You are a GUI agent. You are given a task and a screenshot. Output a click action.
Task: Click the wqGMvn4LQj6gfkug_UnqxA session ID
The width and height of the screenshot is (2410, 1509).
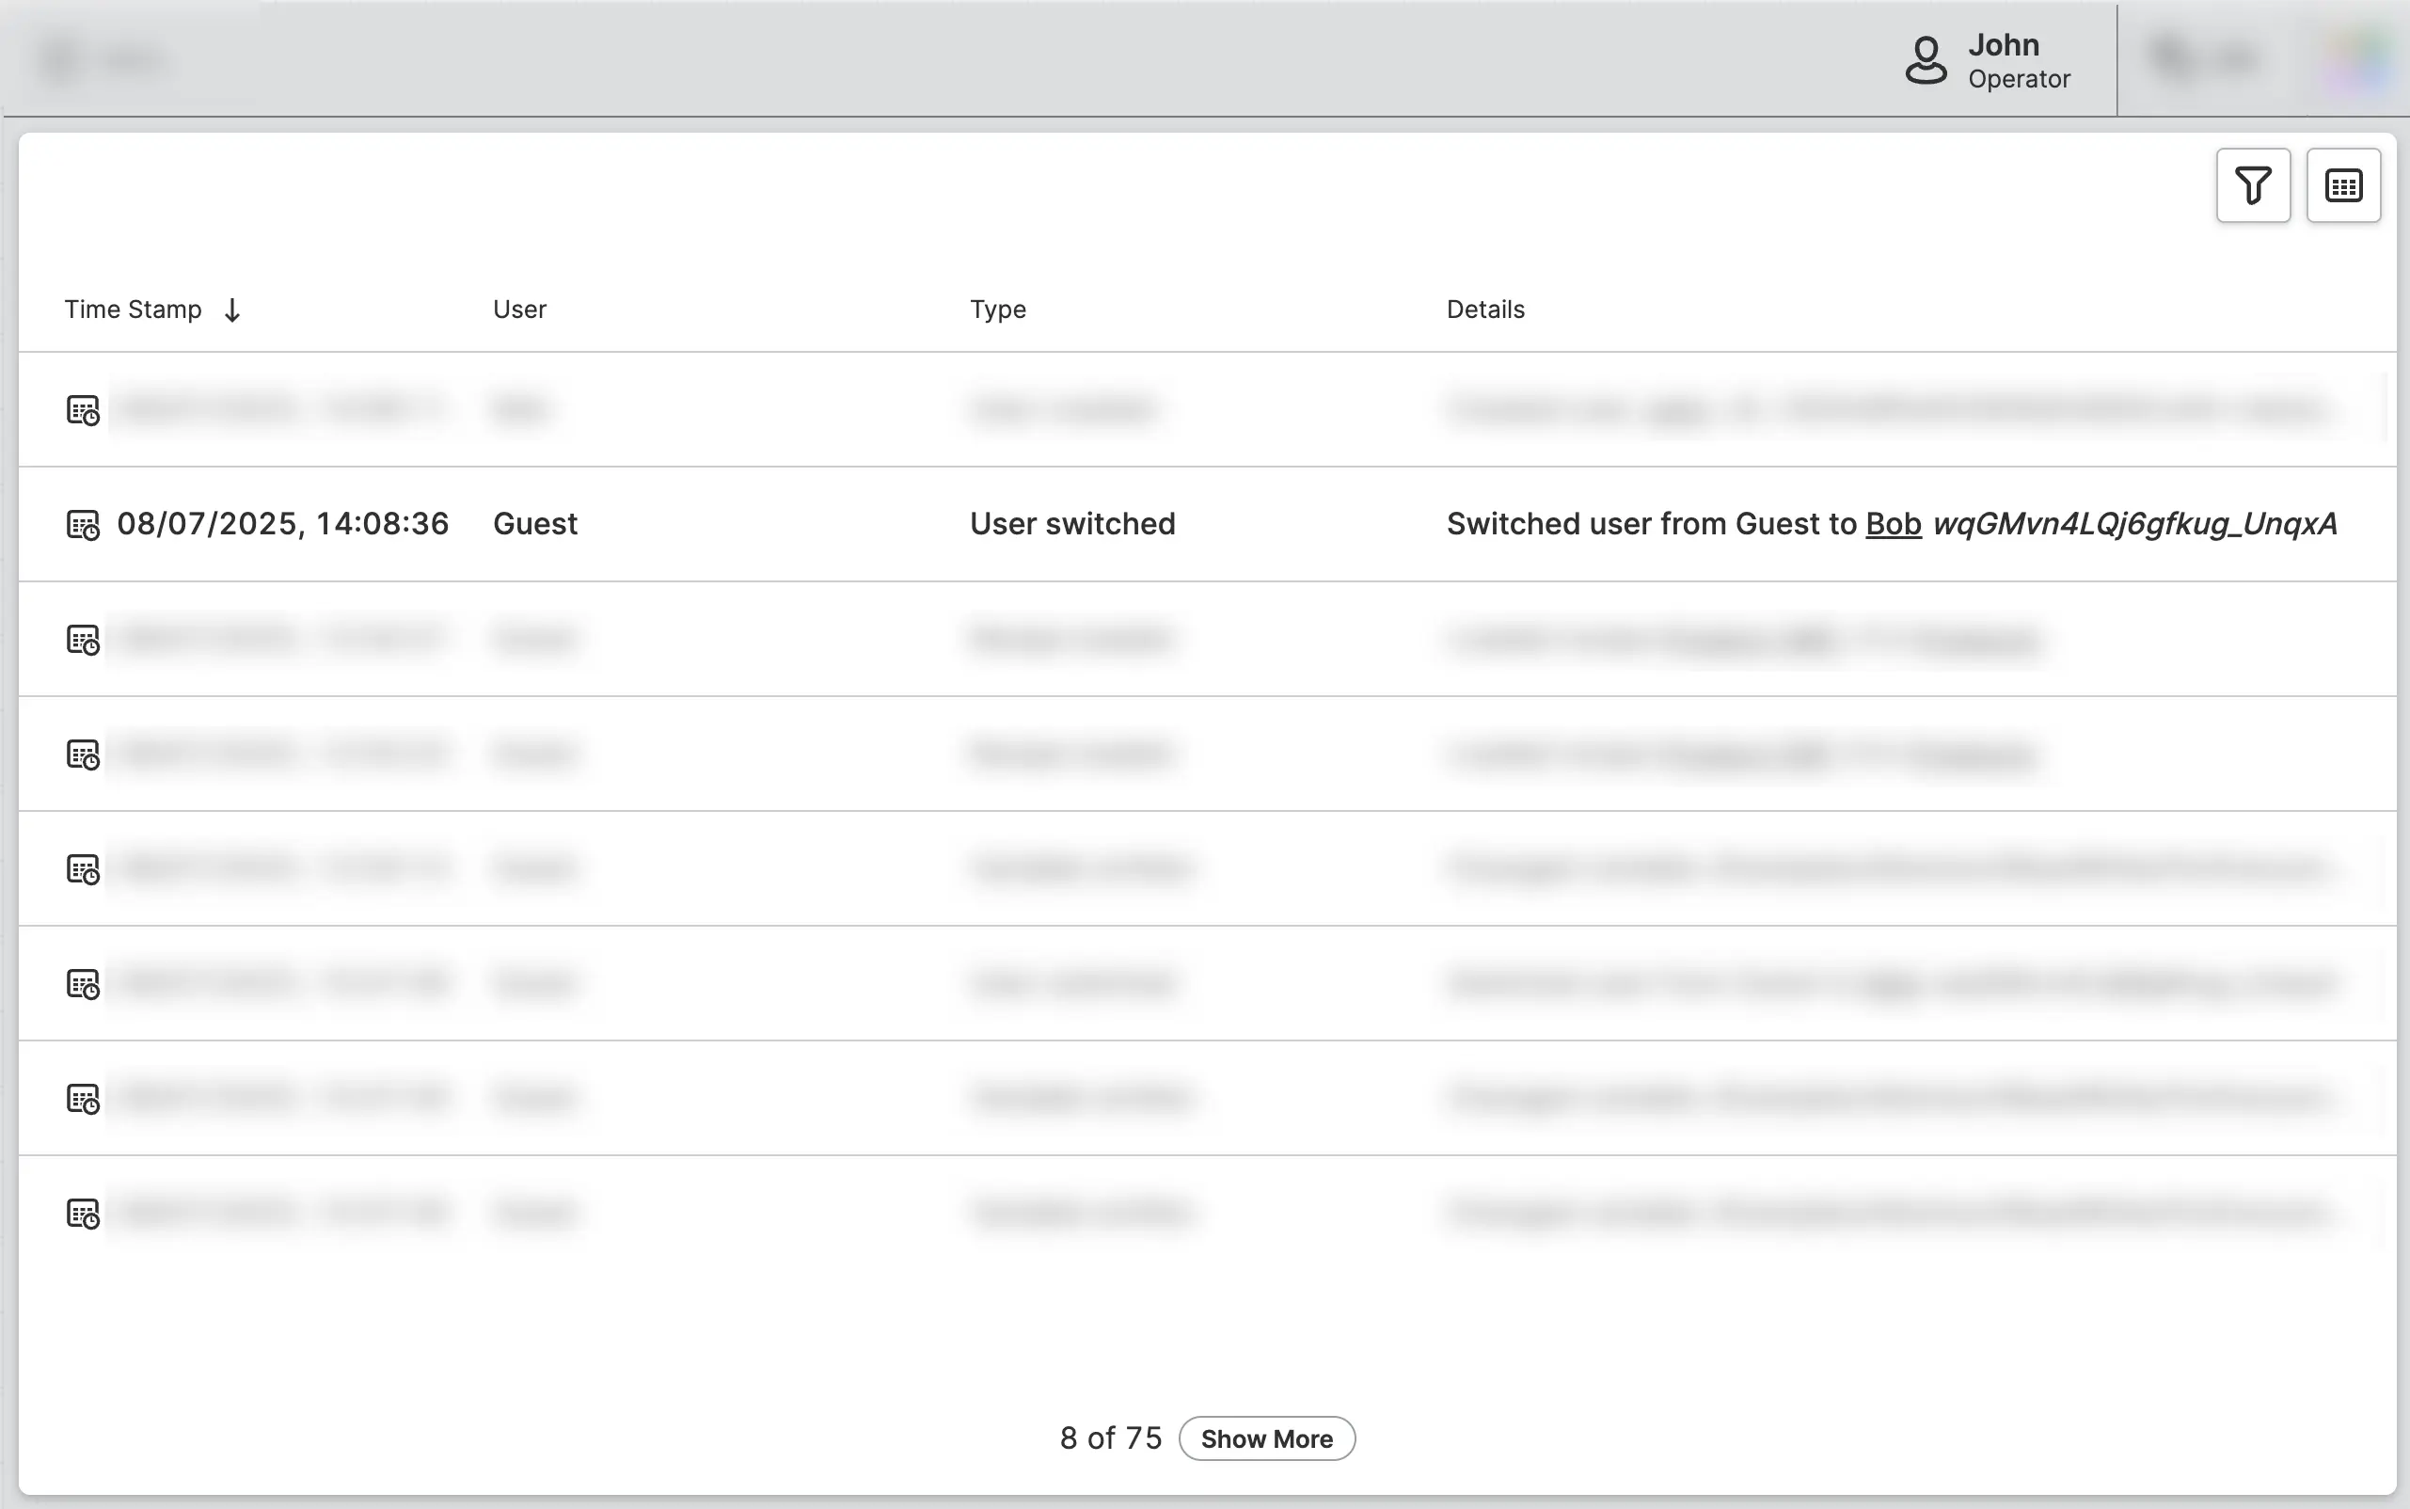(x=2134, y=524)
